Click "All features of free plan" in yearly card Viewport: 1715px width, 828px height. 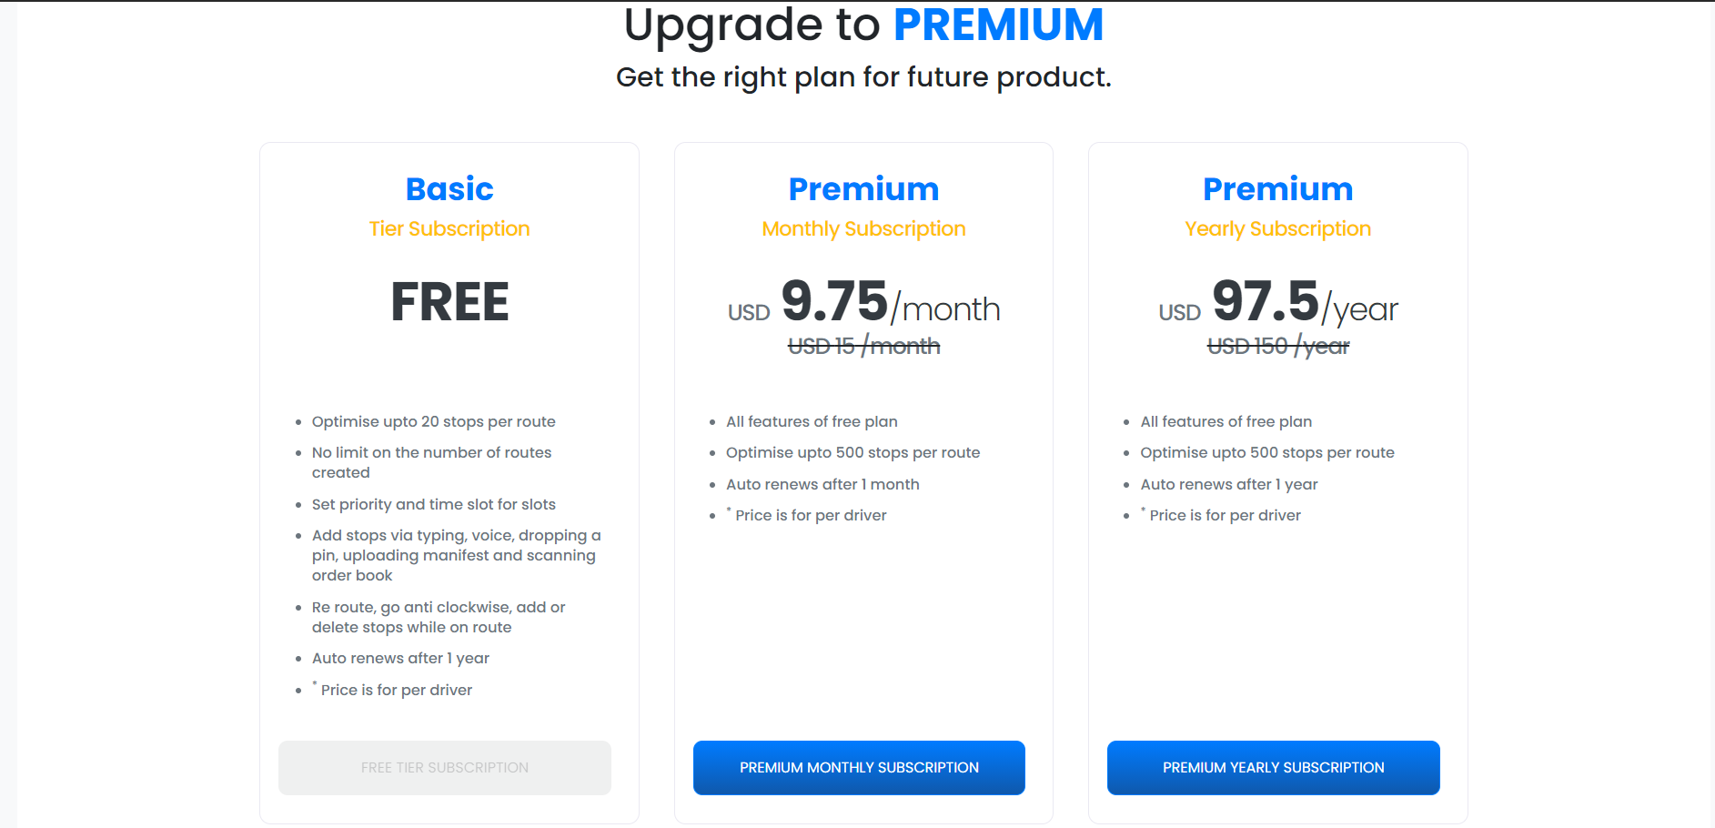(x=1226, y=421)
